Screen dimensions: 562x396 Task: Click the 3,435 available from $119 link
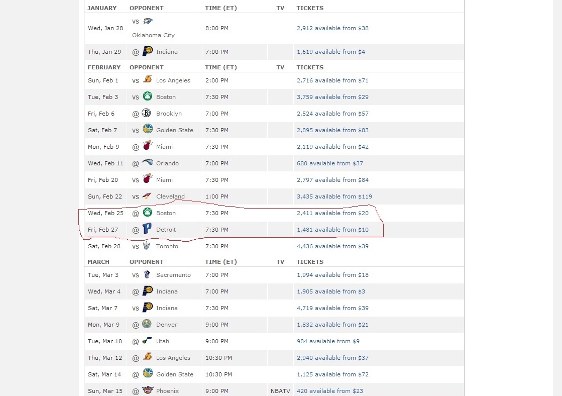[334, 196]
